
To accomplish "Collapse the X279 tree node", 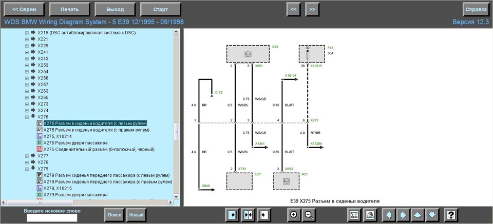I will (27, 169).
